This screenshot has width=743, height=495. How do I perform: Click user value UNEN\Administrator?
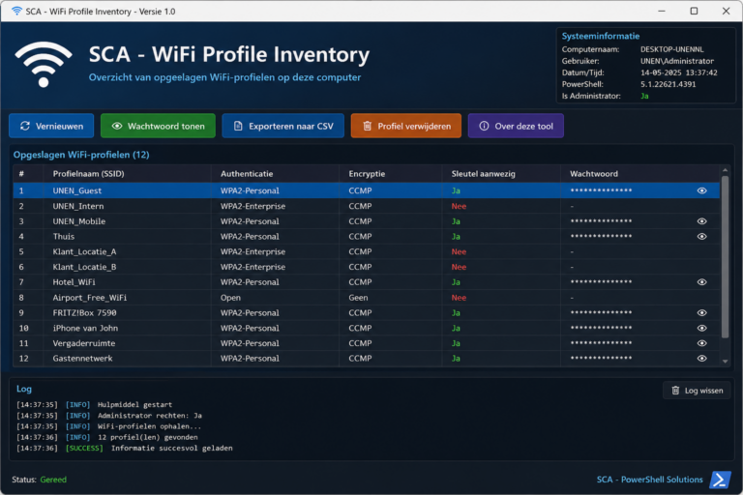[677, 61]
